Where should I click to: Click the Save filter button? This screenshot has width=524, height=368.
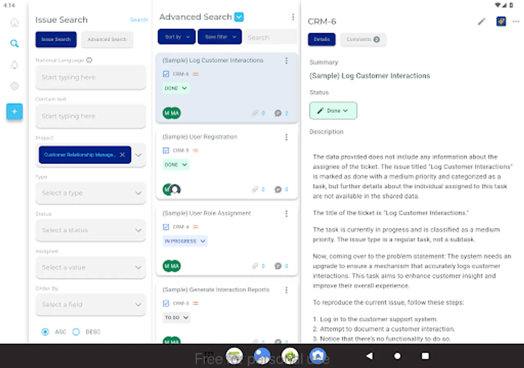point(219,36)
